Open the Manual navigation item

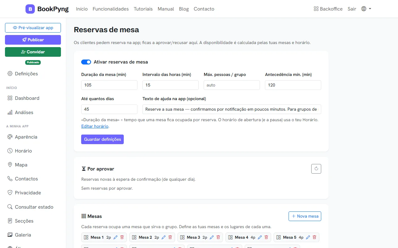[x=166, y=9]
